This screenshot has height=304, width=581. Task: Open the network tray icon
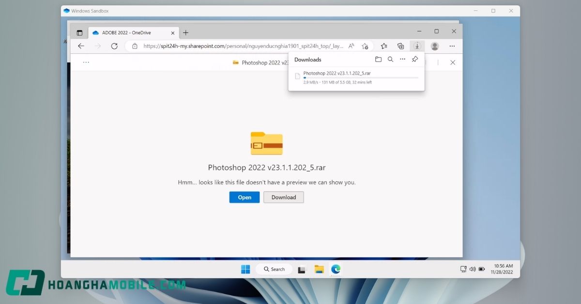tap(463, 269)
